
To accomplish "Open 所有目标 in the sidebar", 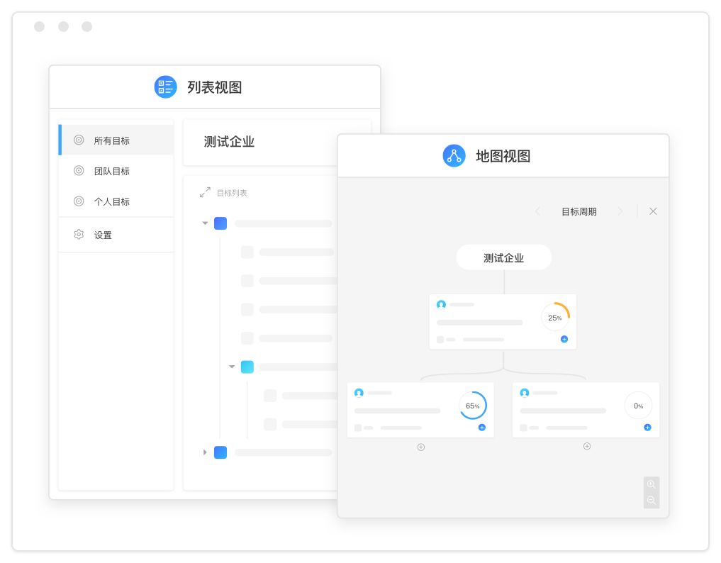I will click(x=116, y=140).
